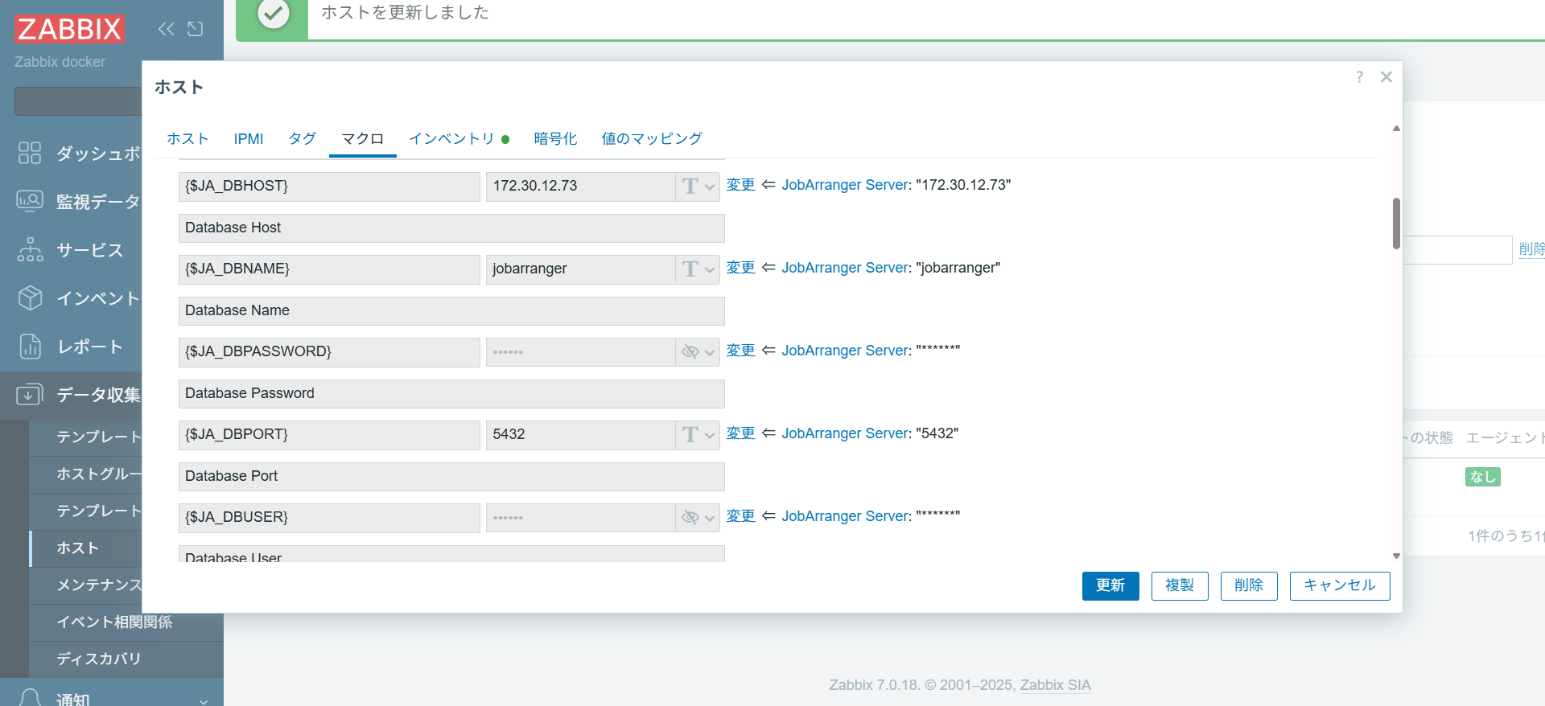Open the Monitoring data icon in sidebar
The height and width of the screenshot is (706, 1545).
[30, 201]
